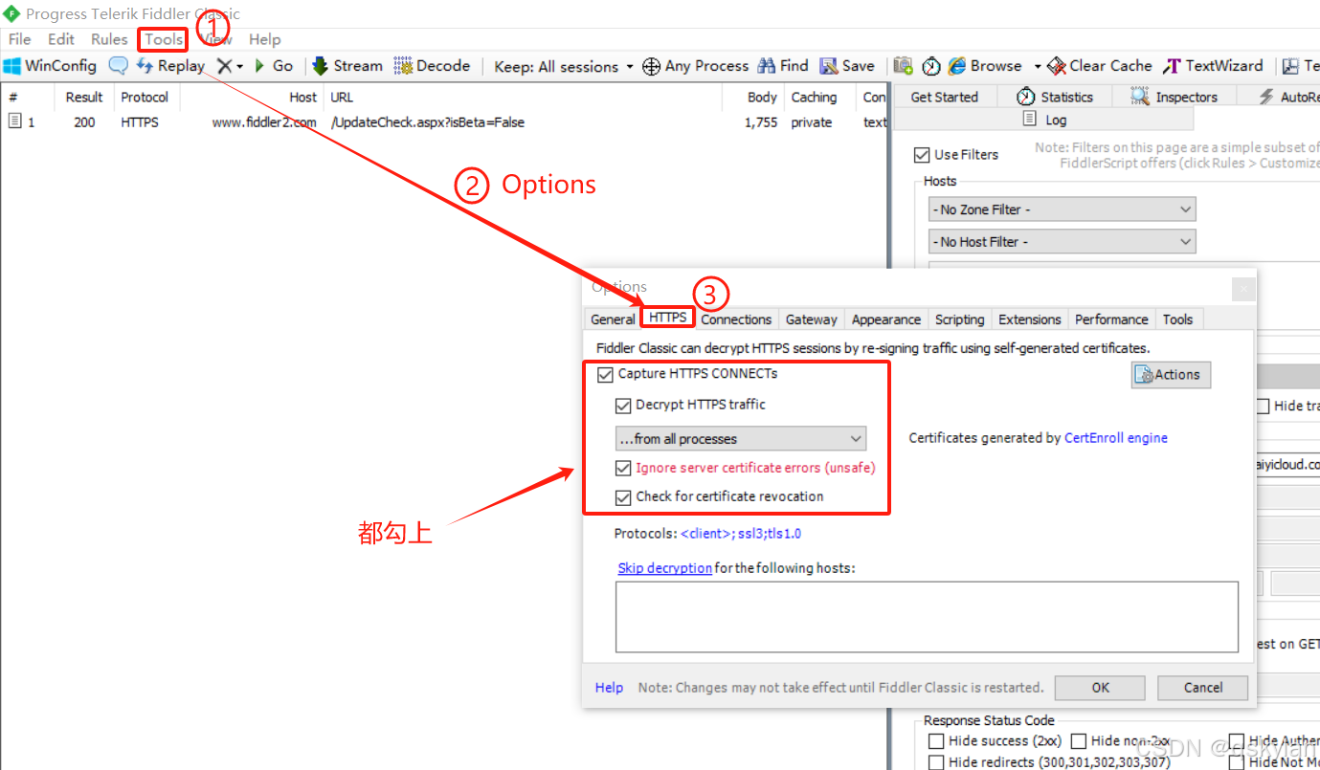Viewport: 1320px width, 770px height.
Task: Open the Get Started tab
Action: pos(944,97)
